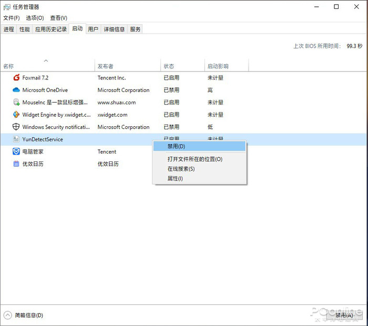Click the 已启用 status of Widget Engine
This screenshot has height=326, width=368.
(171, 115)
